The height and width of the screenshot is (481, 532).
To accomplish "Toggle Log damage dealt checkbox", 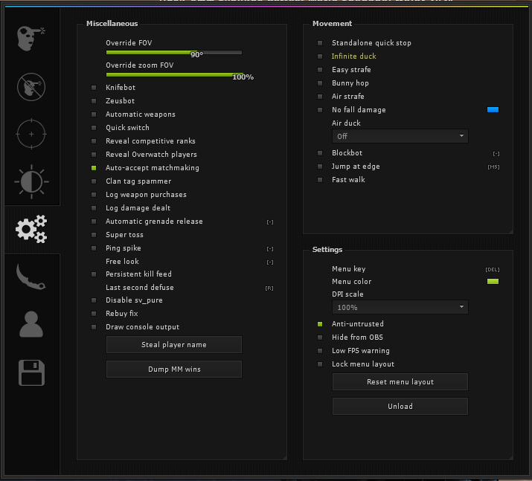I will point(94,208).
